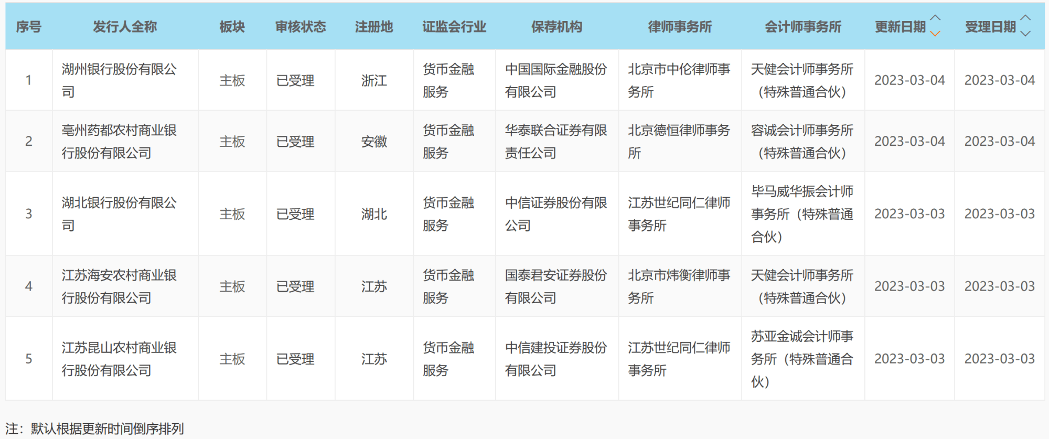Click serial number 5 cell
The image size is (1049, 439).
(x=29, y=359)
